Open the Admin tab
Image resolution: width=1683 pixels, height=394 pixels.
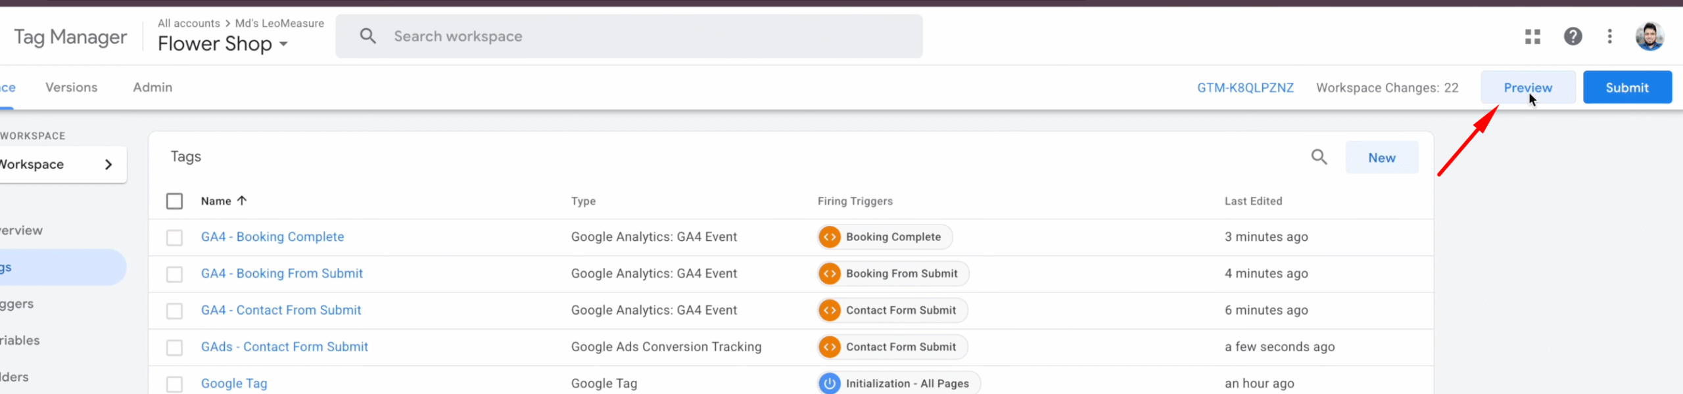point(153,87)
